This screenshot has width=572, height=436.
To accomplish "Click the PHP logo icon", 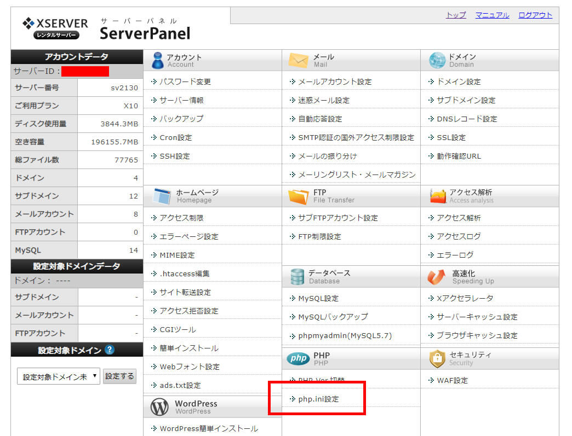I will (299, 358).
